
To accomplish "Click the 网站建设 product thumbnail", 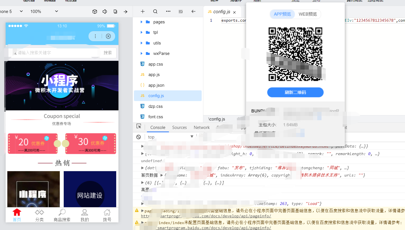I will tap(90, 189).
